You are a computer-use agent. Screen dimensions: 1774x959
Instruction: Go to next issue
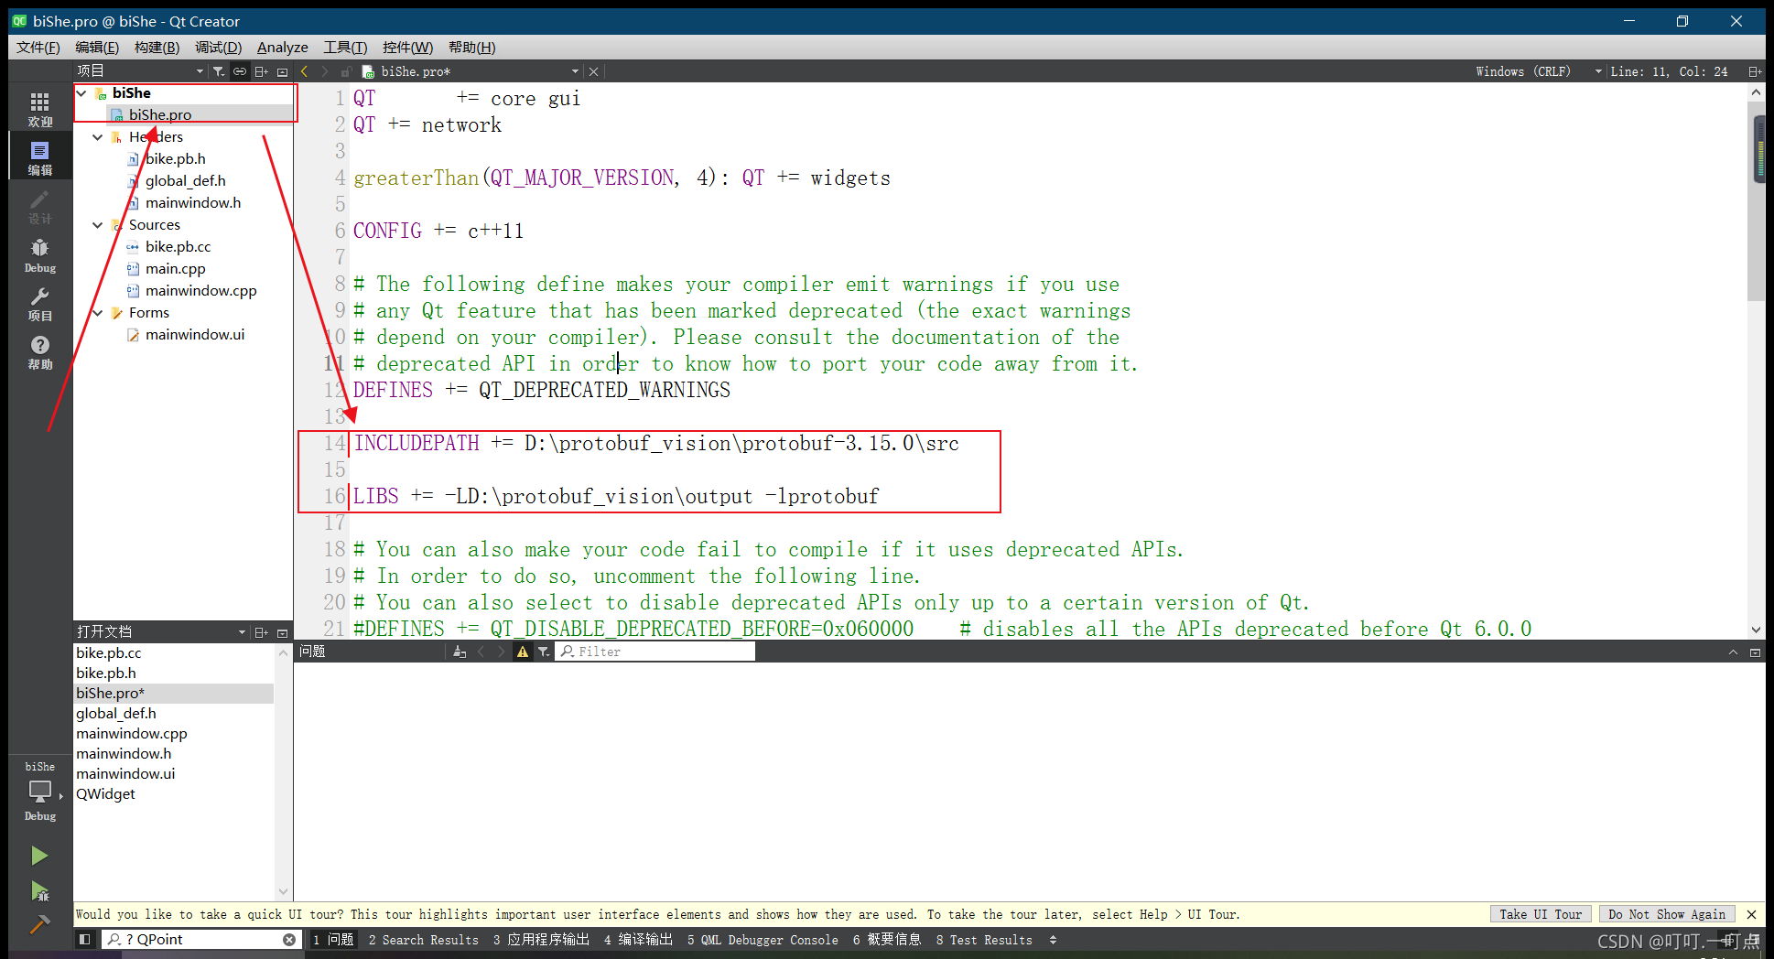click(x=501, y=652)
